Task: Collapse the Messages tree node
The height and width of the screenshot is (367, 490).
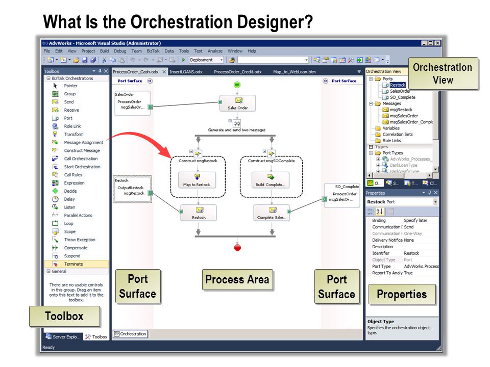Action: pos(371,103)
